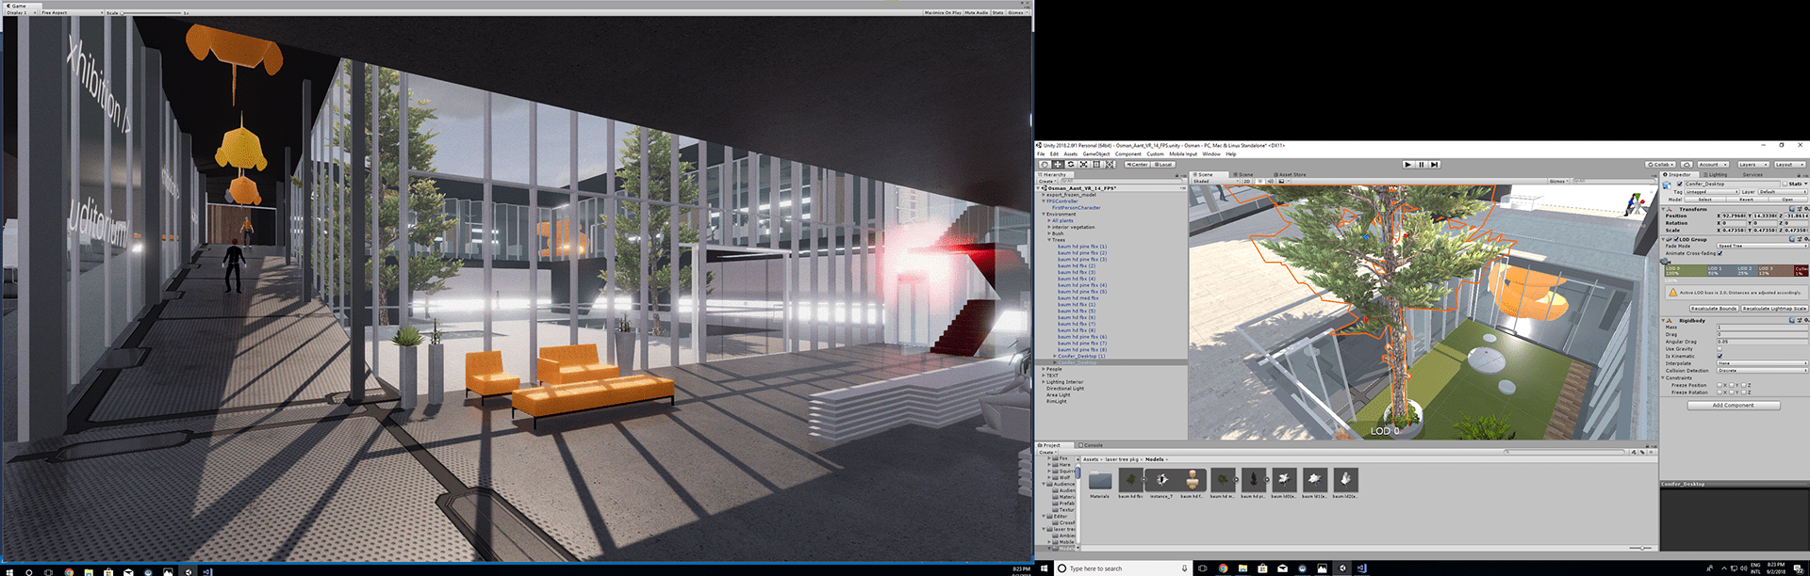
Task: Click the LOD 1 bar segment
Action: pos(1720,270)
